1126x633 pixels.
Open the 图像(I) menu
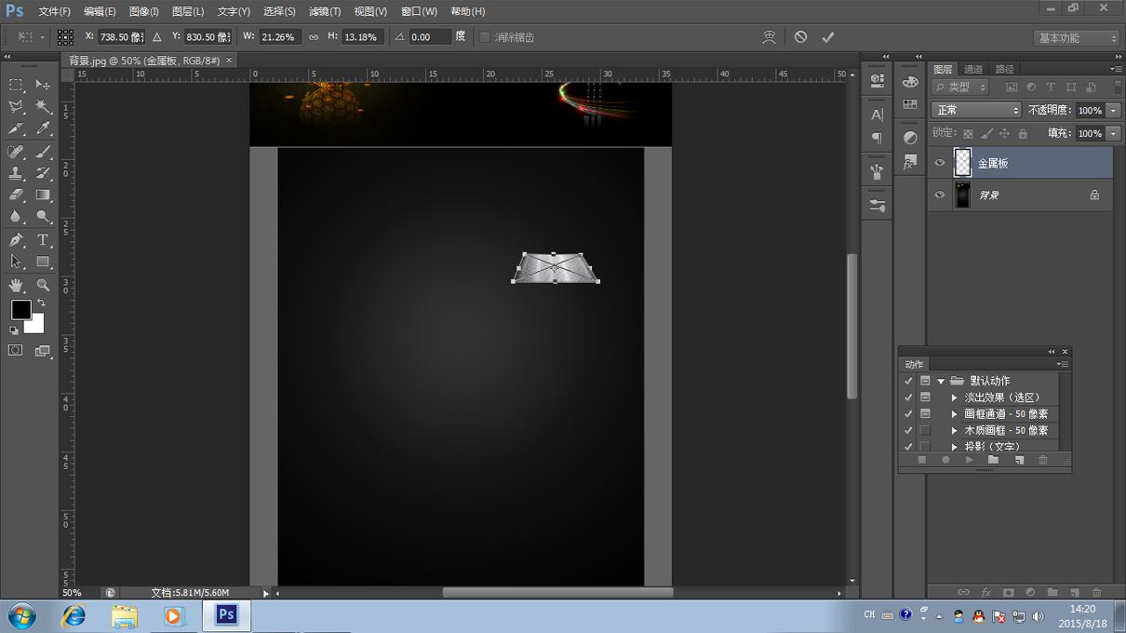(x=143, y=11)
